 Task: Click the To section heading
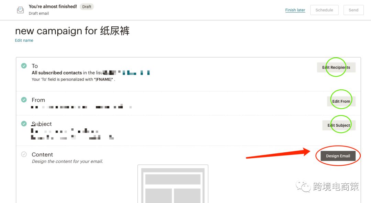(35, 66)
